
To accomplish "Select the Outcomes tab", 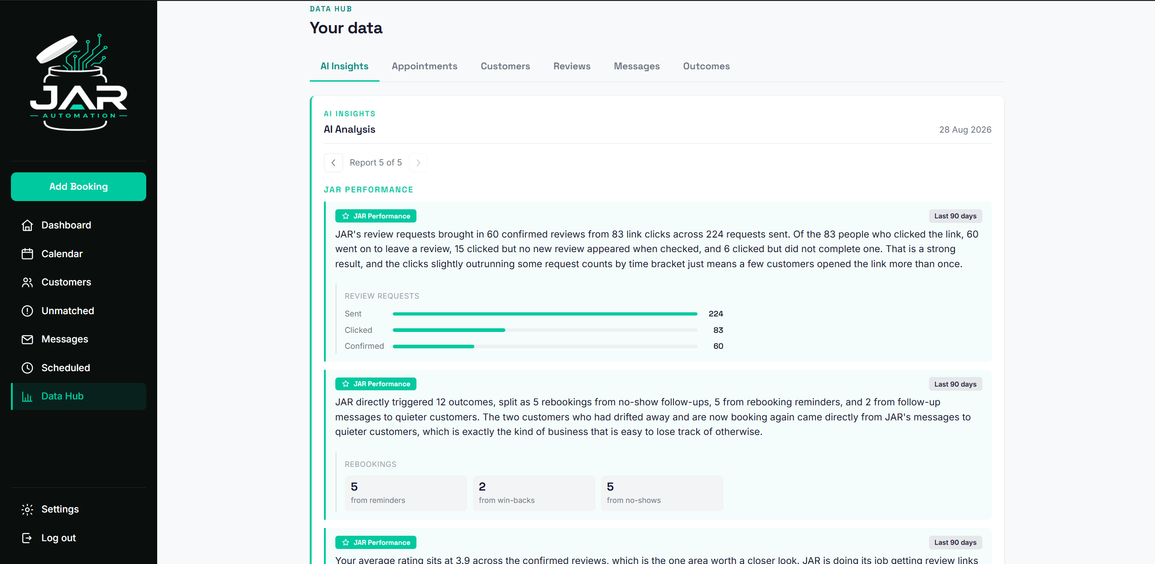I will point(706,67).
